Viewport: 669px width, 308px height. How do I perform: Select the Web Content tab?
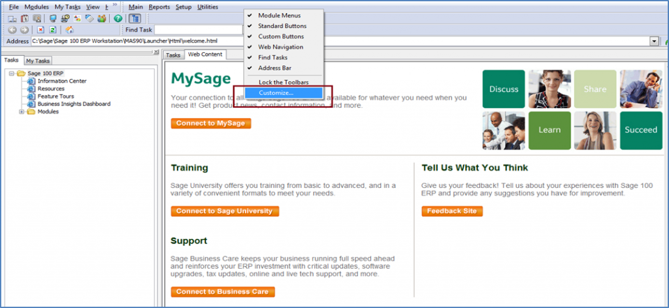coord(205,54)
